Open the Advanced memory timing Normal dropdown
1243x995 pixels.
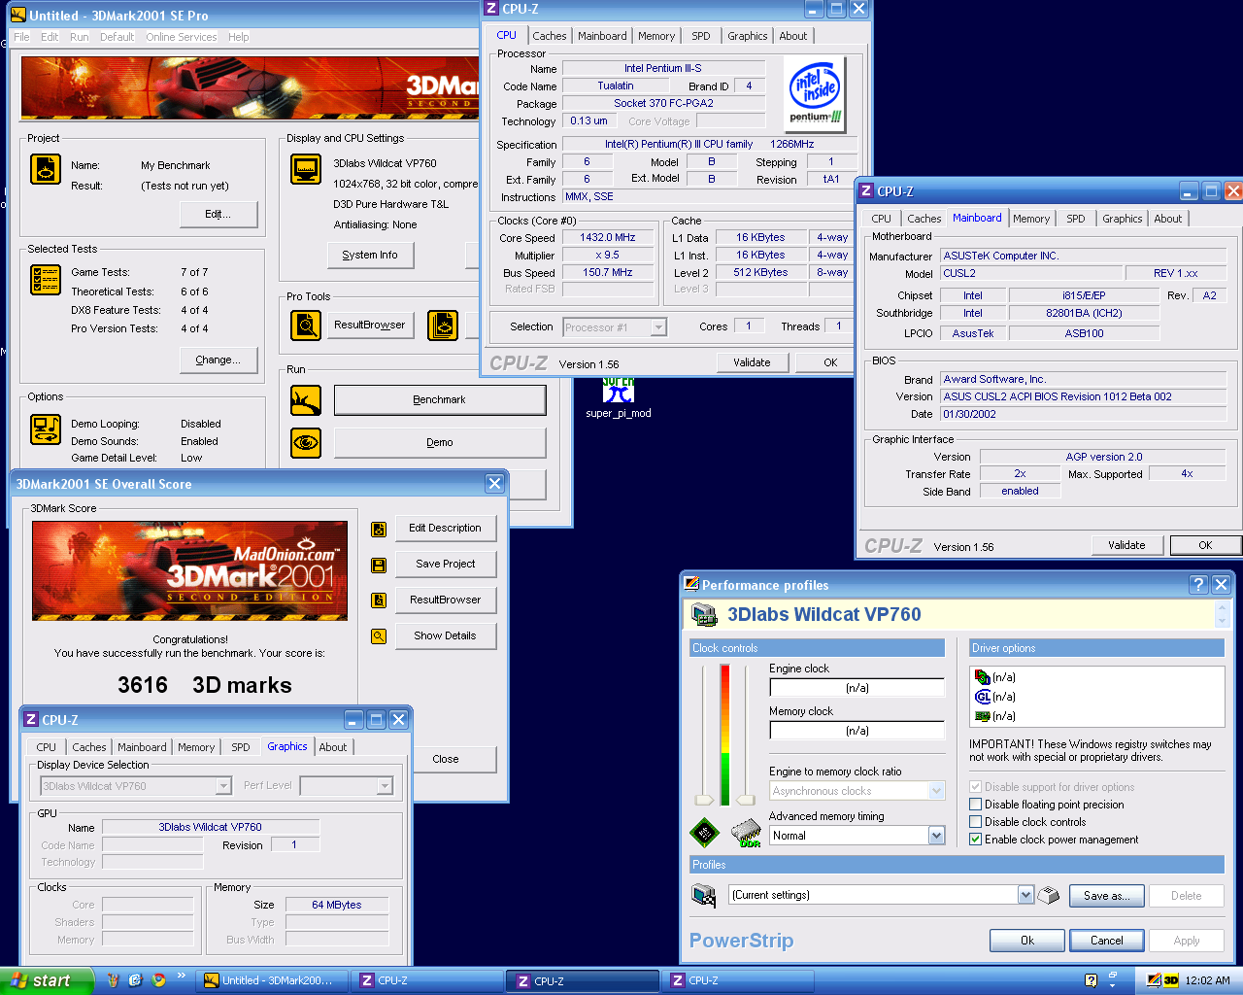pyautogui.click(x=936, y=836)
